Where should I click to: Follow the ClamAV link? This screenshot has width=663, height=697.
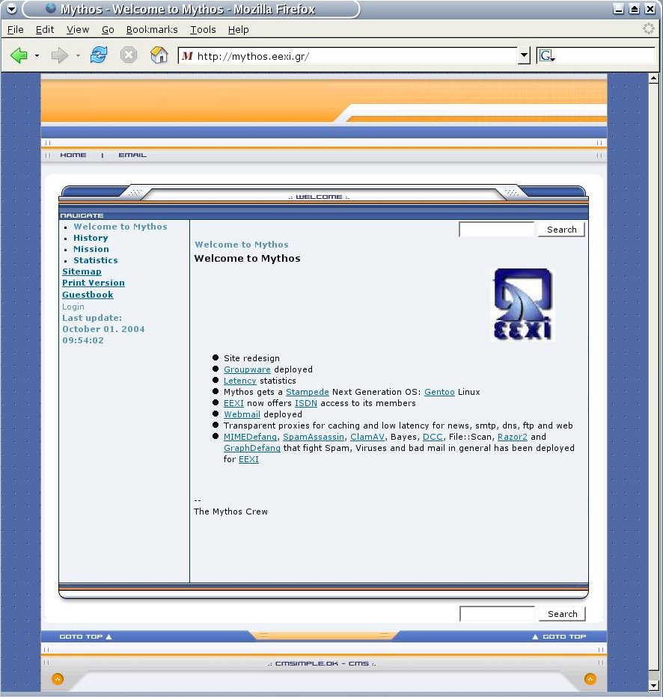(x=367, y=437)
